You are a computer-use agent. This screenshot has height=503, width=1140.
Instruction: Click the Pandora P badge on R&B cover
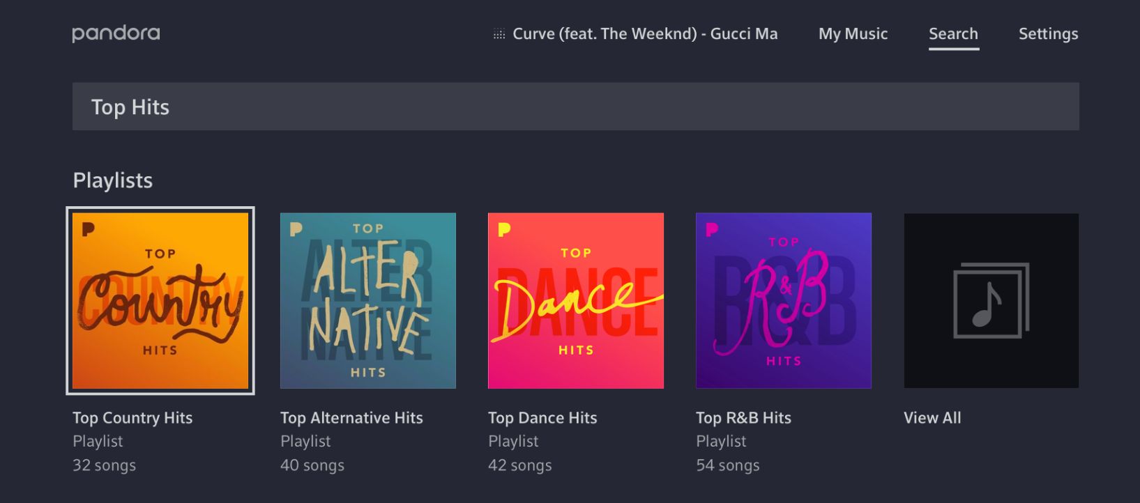pos(711,229)
